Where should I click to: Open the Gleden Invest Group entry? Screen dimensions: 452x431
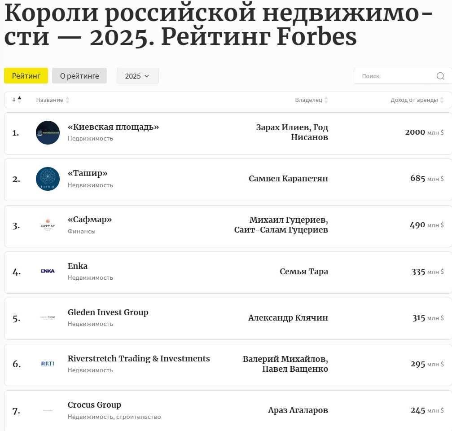(x=108, y=312)
